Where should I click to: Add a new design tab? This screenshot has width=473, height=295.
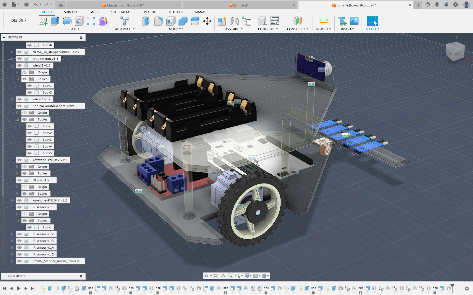click(x=418, y=5)
